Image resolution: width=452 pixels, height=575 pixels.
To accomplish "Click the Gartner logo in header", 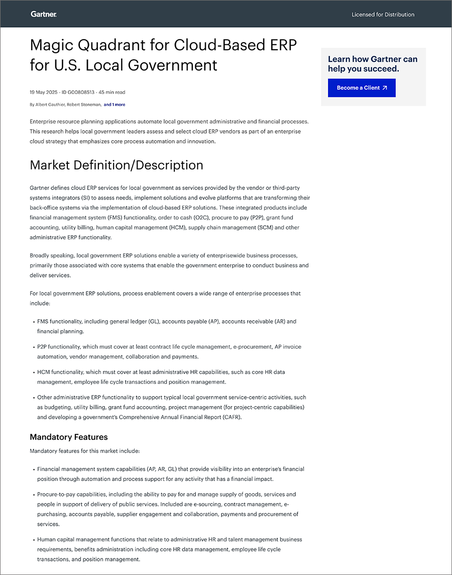I will point(44,14).
